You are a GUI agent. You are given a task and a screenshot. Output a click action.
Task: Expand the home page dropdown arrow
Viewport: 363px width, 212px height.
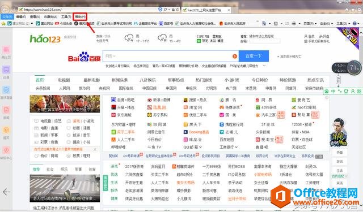[270, 24]
